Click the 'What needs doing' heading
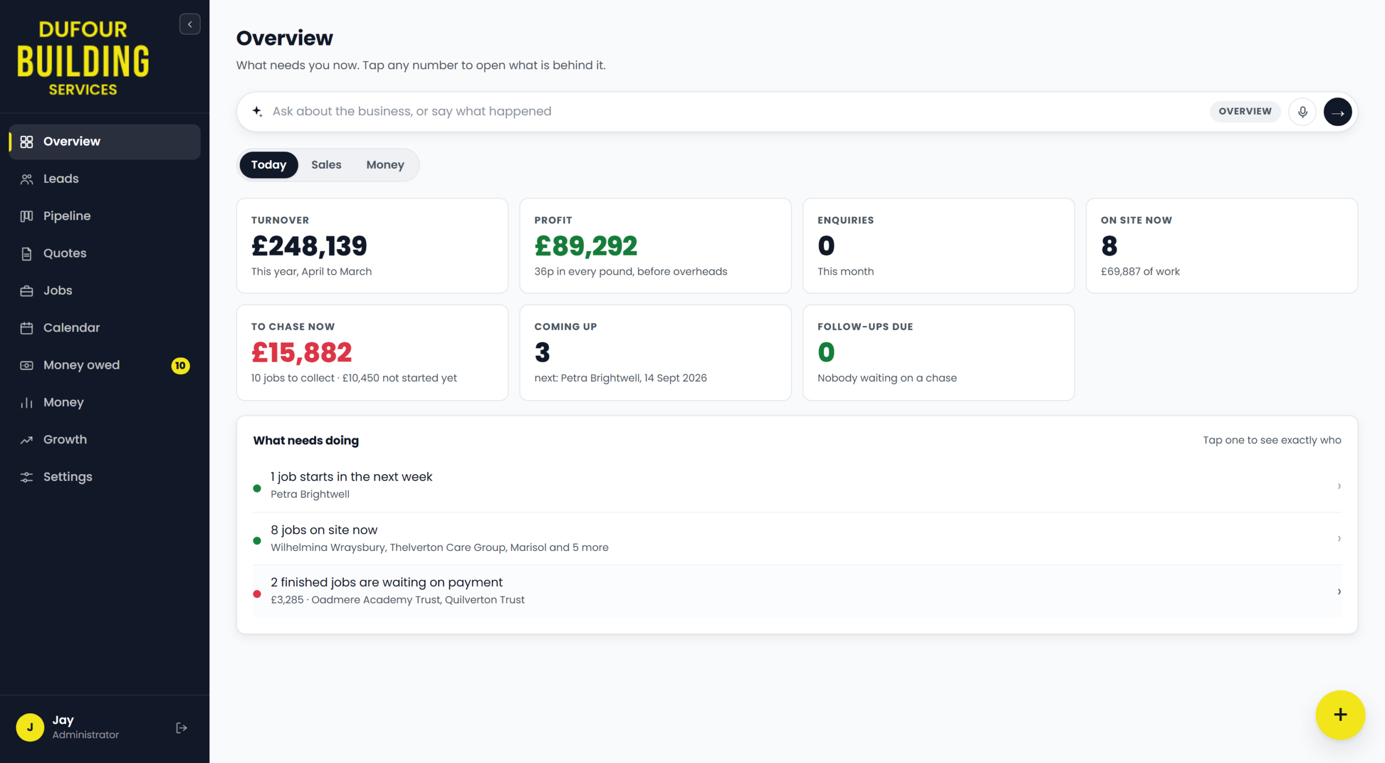Screen dimensions: 1385x763 tap(306, 441)
